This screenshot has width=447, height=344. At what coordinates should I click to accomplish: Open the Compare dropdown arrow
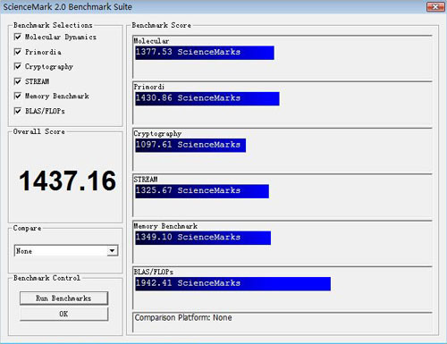[112, 251]
